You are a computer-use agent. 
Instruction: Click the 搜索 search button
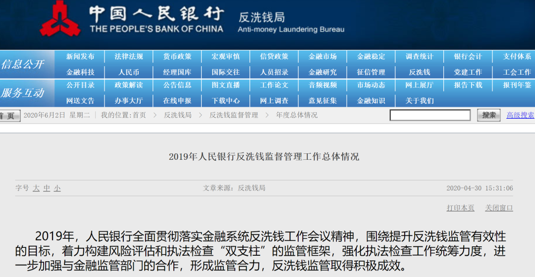[488, 115]
